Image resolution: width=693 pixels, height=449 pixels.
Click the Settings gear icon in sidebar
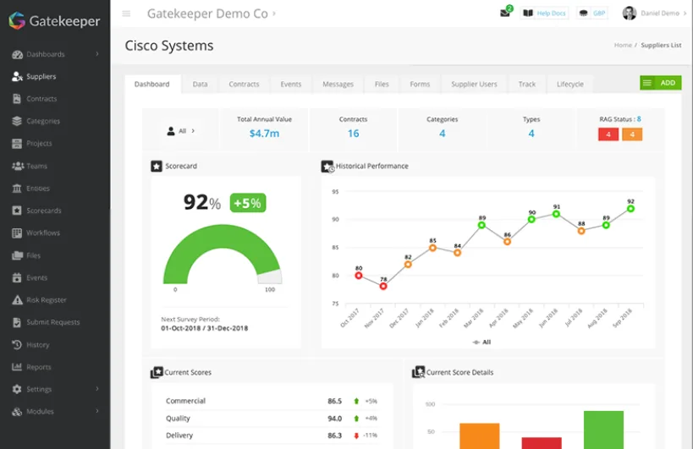click(x=17, y=390)
